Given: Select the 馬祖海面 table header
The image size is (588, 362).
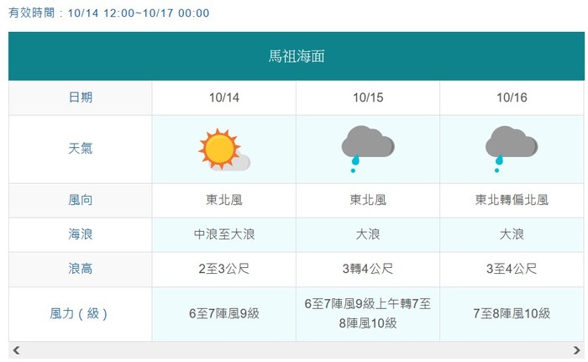Looking at the screenshot, I should [x=297, y=56].
